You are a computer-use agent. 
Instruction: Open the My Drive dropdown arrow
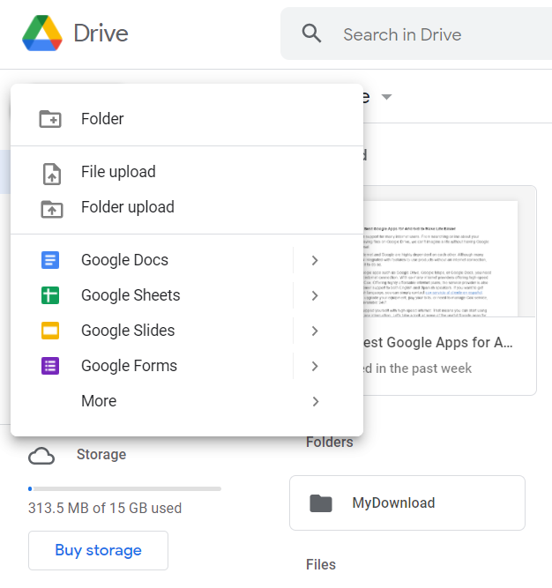(x=386, y=97)
